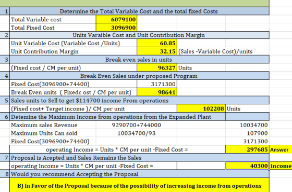Click the yellow 'Answer' cell
This screenshot has height=192, width=292.
(x=281, y=149)
